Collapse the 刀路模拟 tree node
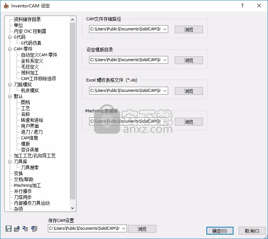 coord(10,84)
